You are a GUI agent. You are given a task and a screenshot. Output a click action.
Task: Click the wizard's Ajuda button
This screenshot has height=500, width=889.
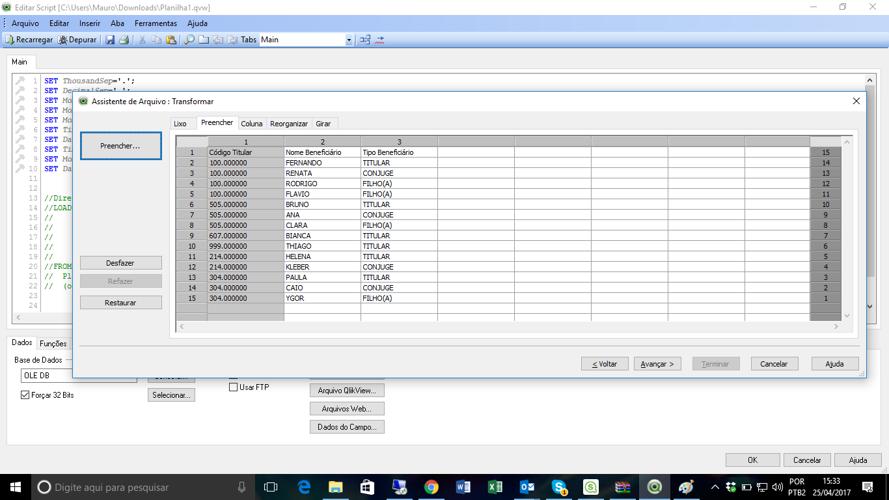pos(835,364)
